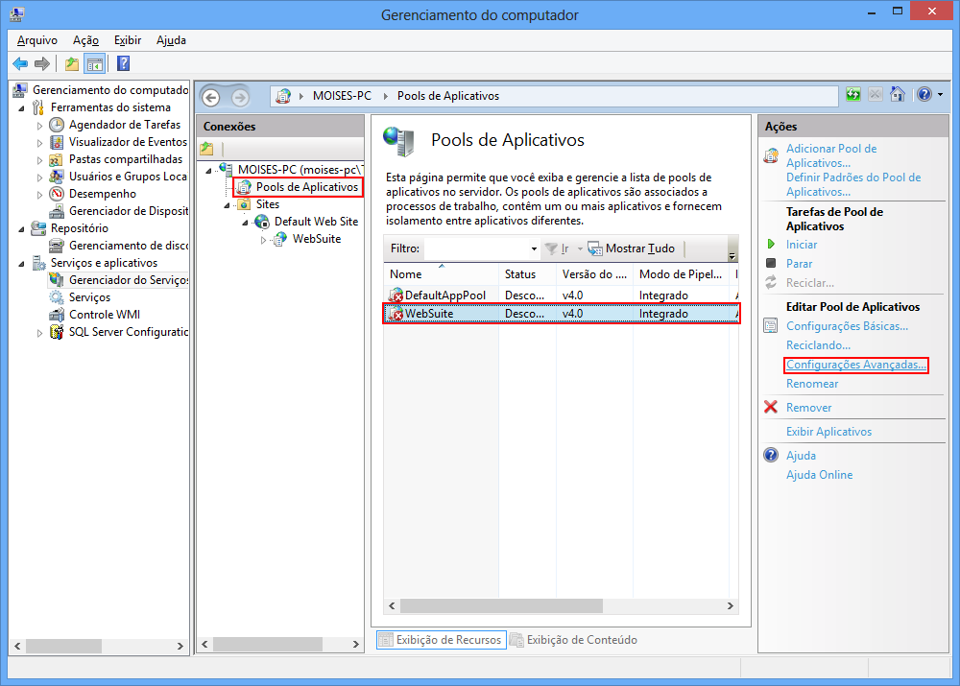Screen dimensions: 960x686
Task: Open the Ajuda menu in menu bar
Action: point(172,40)
